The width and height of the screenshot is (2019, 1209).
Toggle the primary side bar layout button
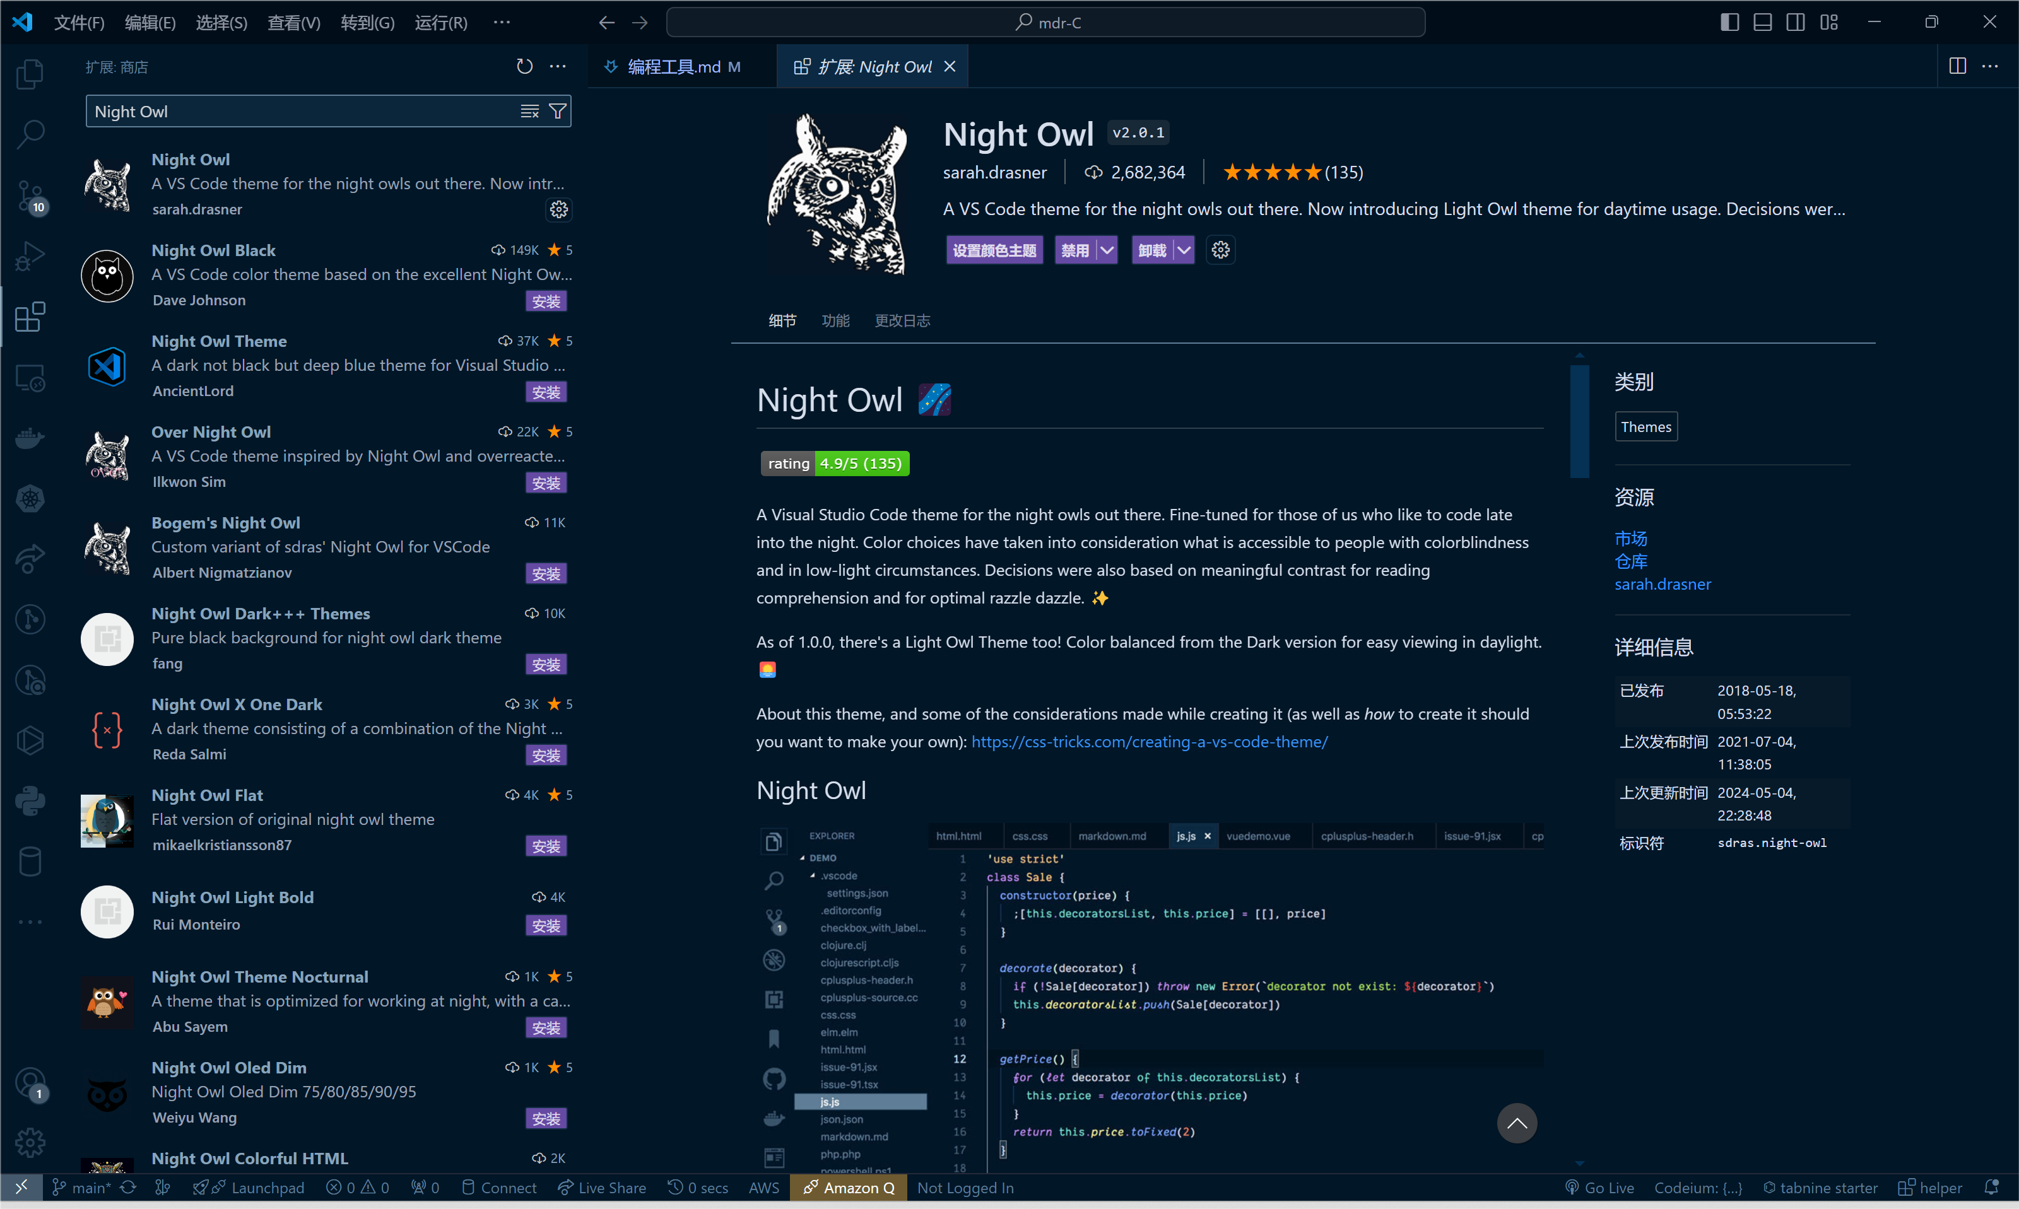(1729, 22)
